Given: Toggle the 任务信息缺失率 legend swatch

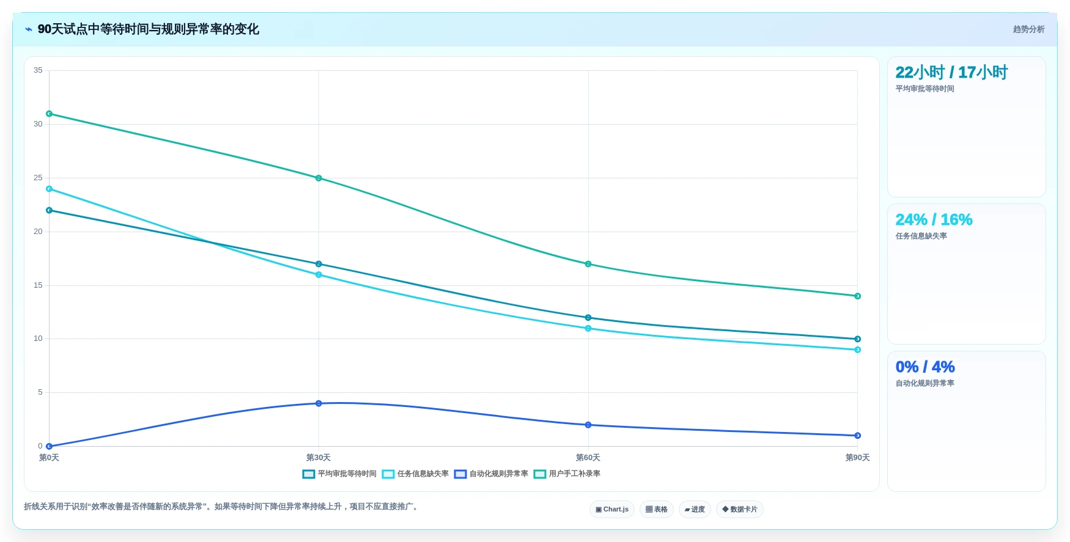Looking at the screenshot, I should pyautogui.click(x=388, y=474).
